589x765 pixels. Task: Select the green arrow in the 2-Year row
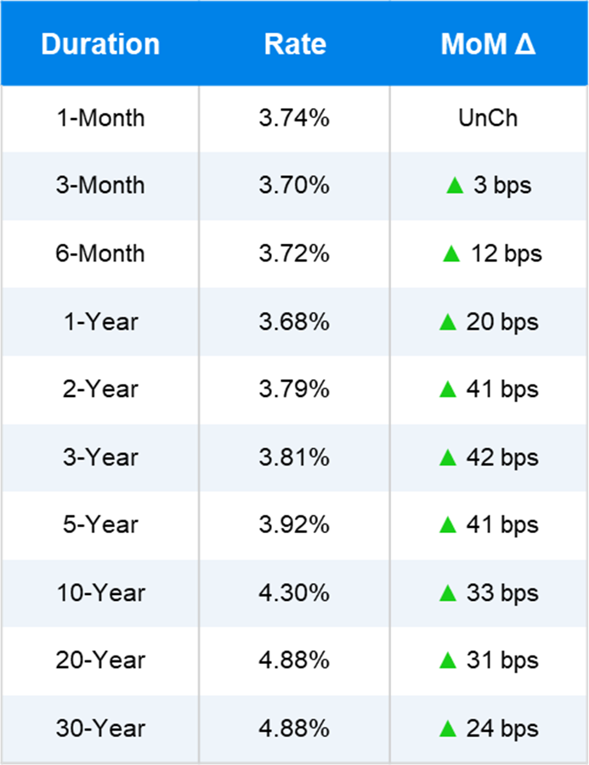pyautogui.click(x=448, y=389)
